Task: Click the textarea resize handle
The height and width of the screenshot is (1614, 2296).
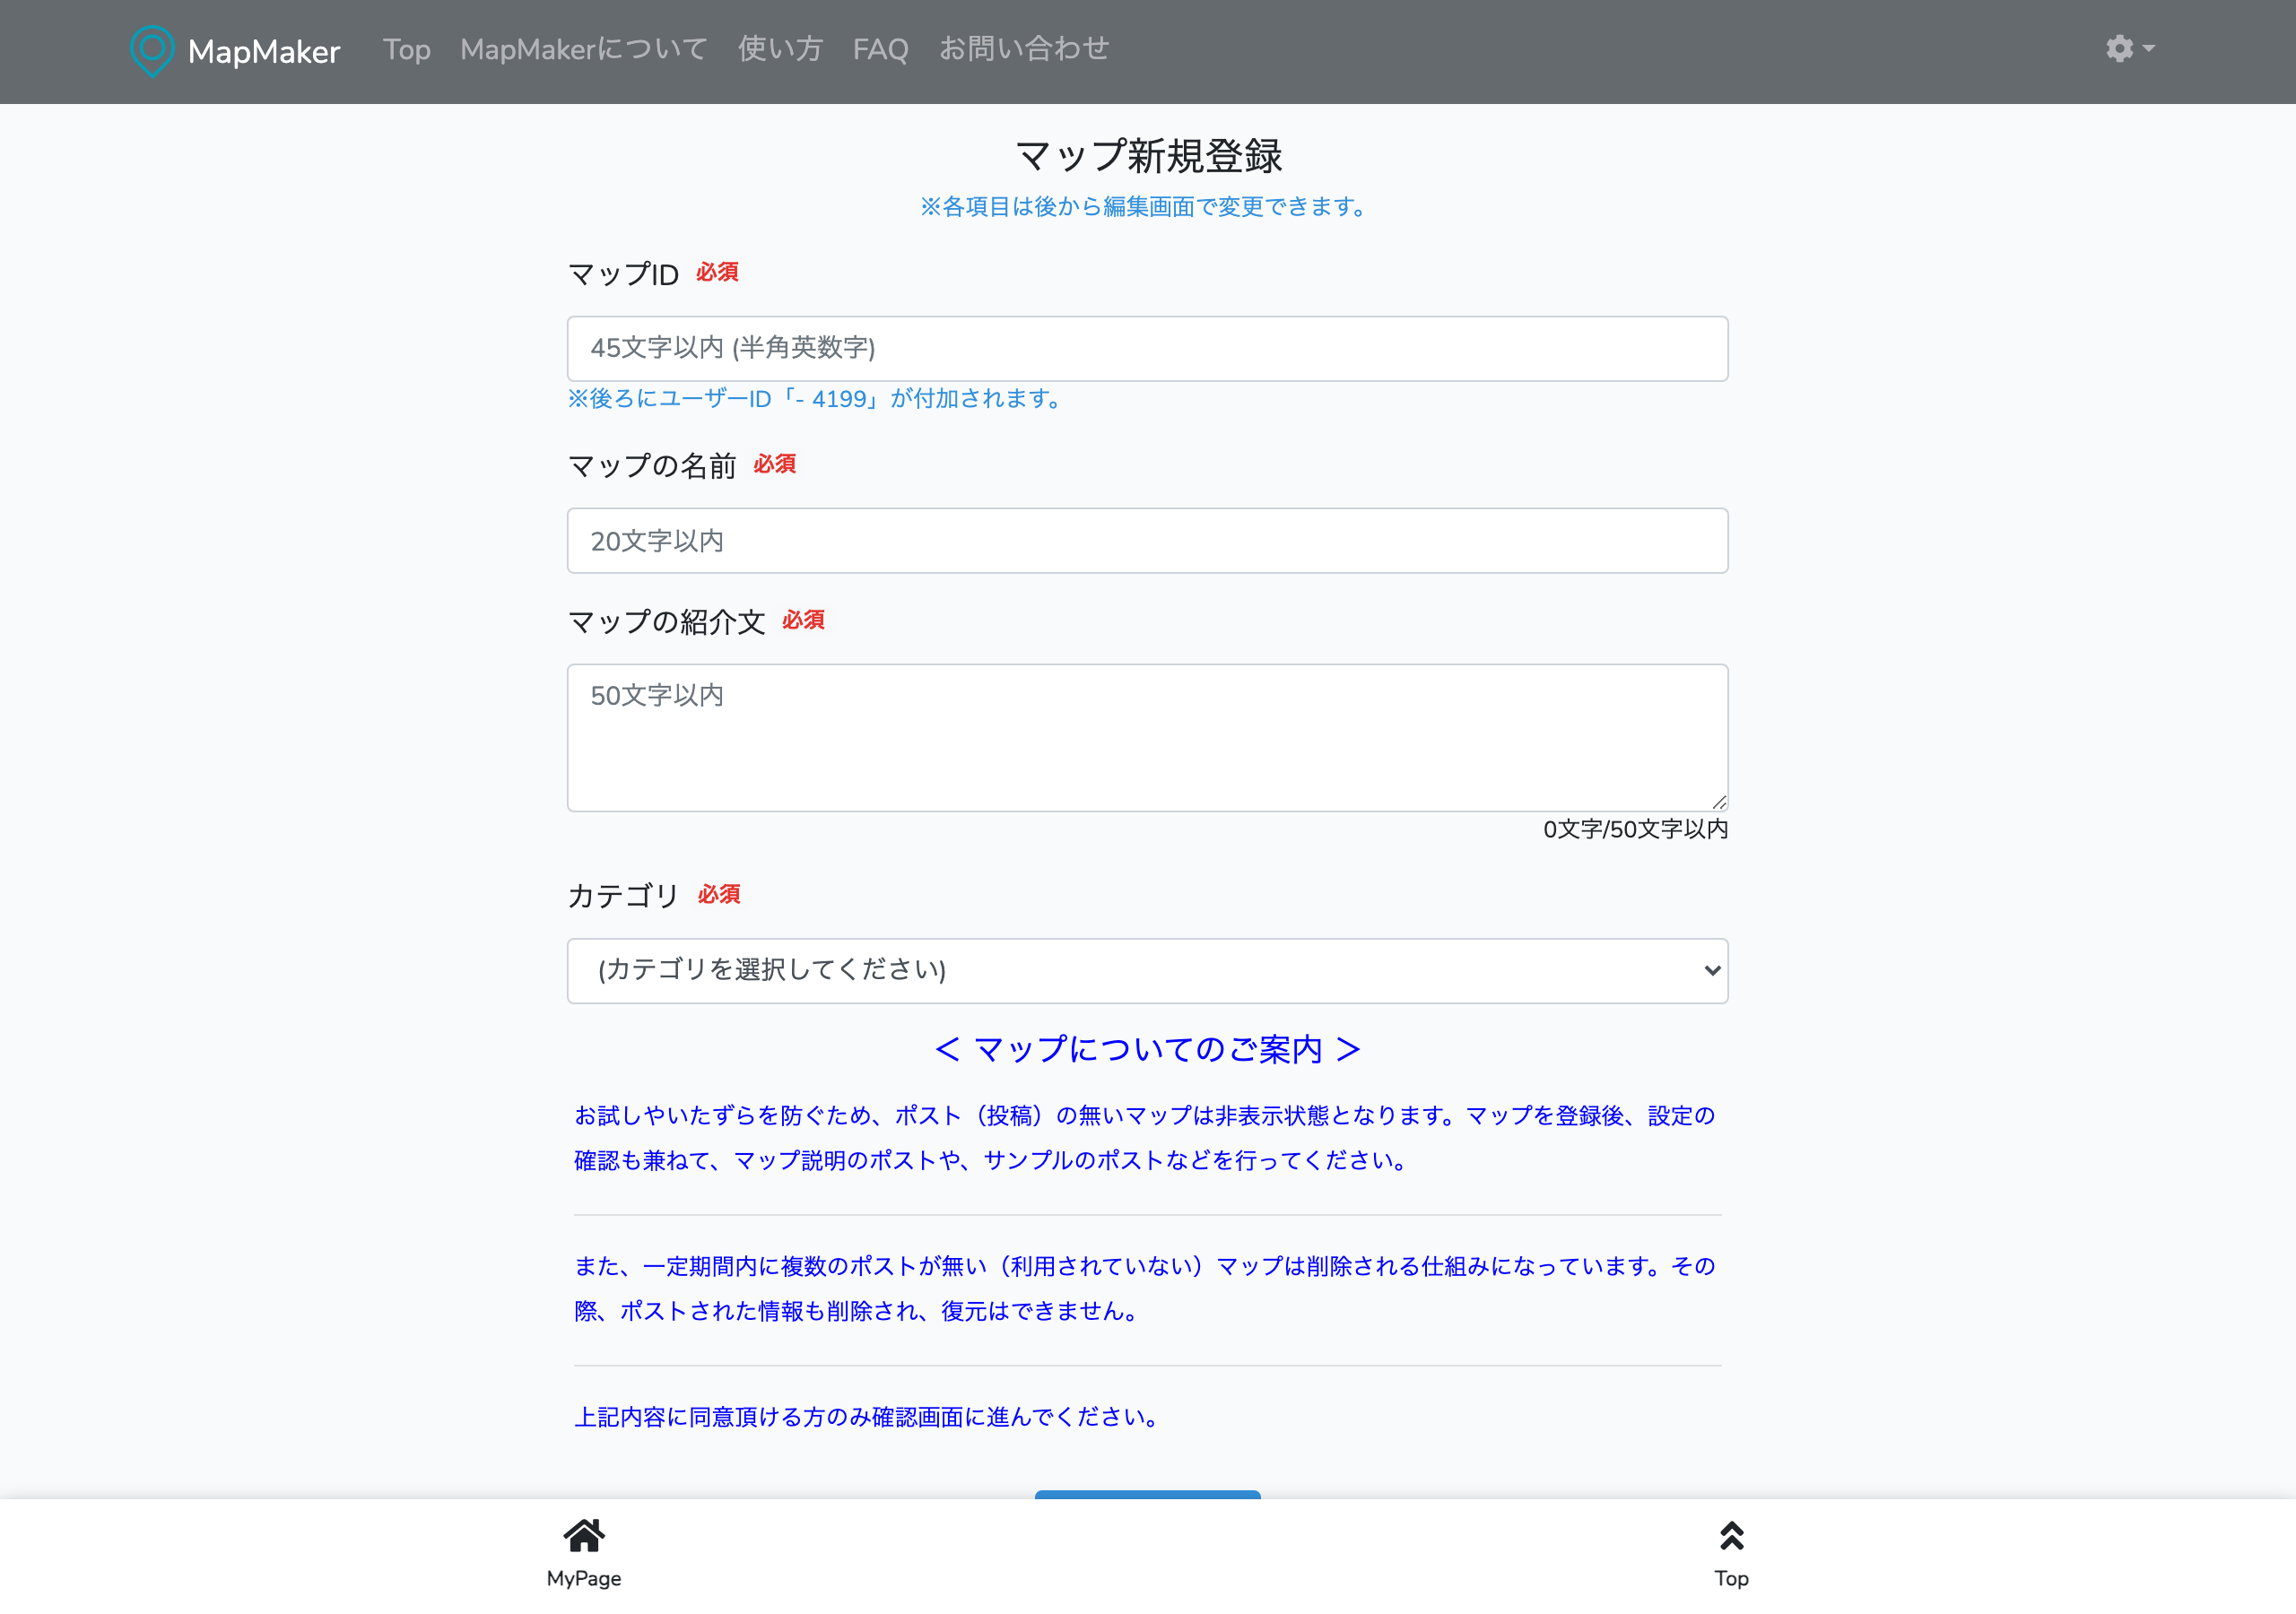Action: pyautogui.click(x=1719, y=802)
